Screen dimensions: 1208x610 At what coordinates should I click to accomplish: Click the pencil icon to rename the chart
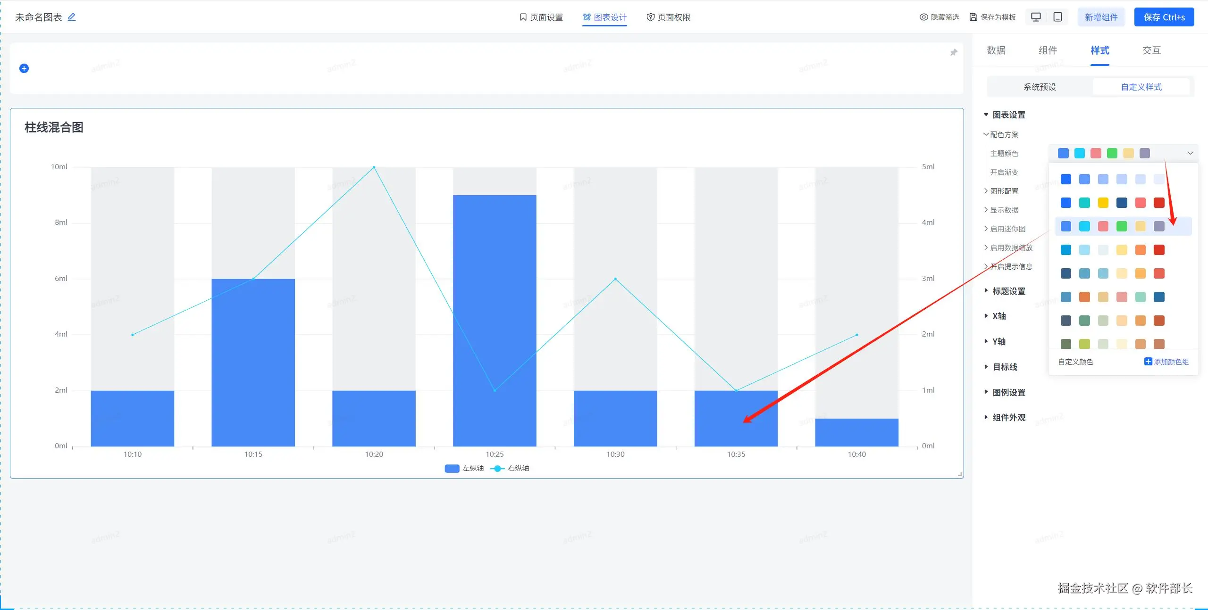click(x=72, y=17)
